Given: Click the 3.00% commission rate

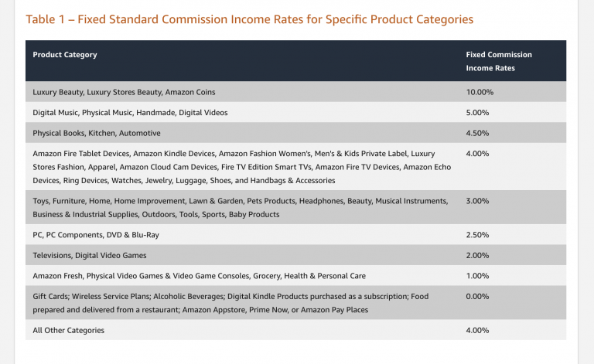Looking at the screenshot, I should coord(477,201).
